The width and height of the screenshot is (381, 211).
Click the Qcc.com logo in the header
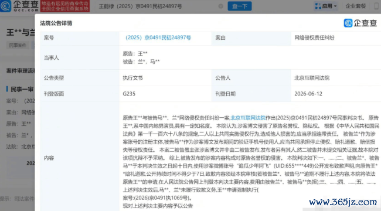[19, 6]
